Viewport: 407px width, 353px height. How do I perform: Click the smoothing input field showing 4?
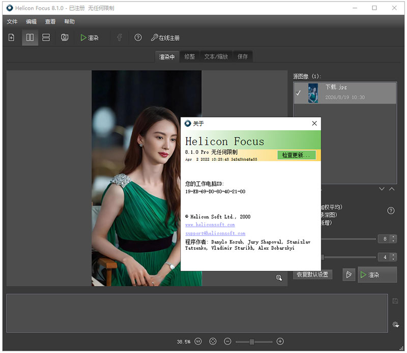pyautogui.click(x=385, y=257)
